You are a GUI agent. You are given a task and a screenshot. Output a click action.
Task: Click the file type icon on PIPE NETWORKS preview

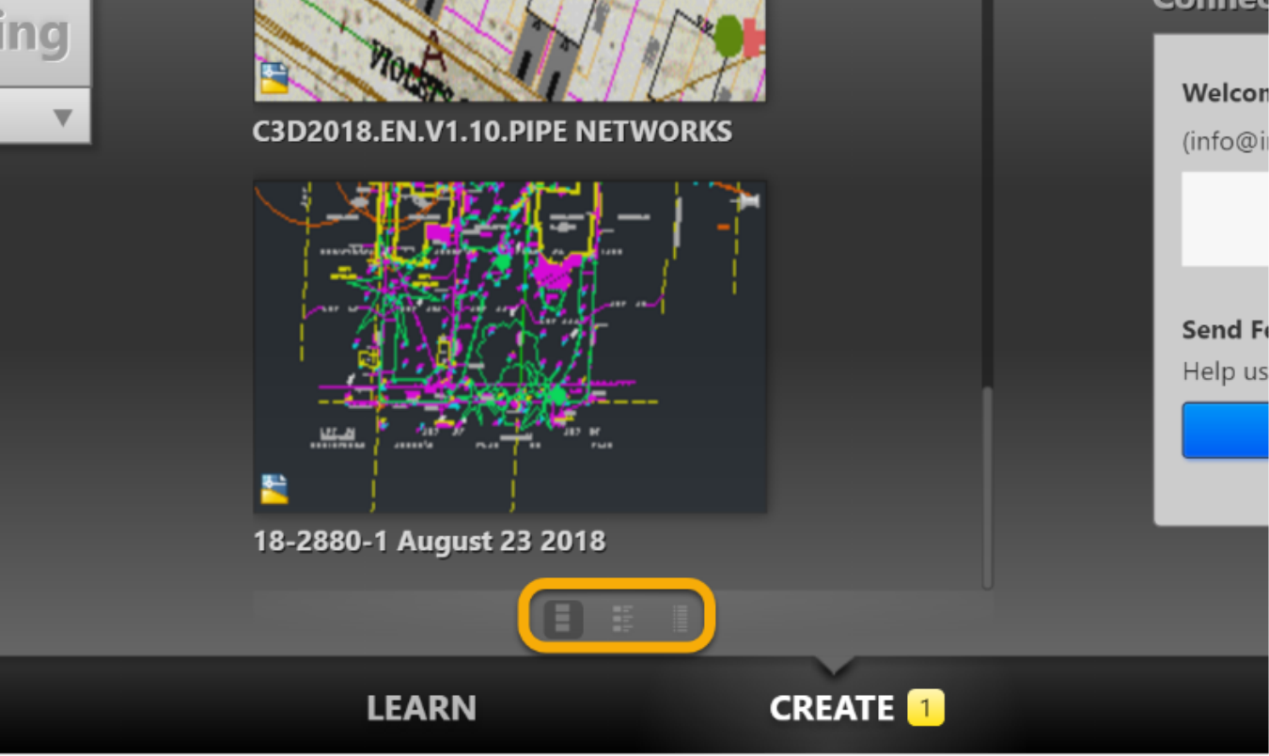pos(274,78)
